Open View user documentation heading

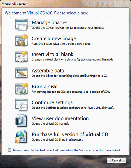point(60,118)
